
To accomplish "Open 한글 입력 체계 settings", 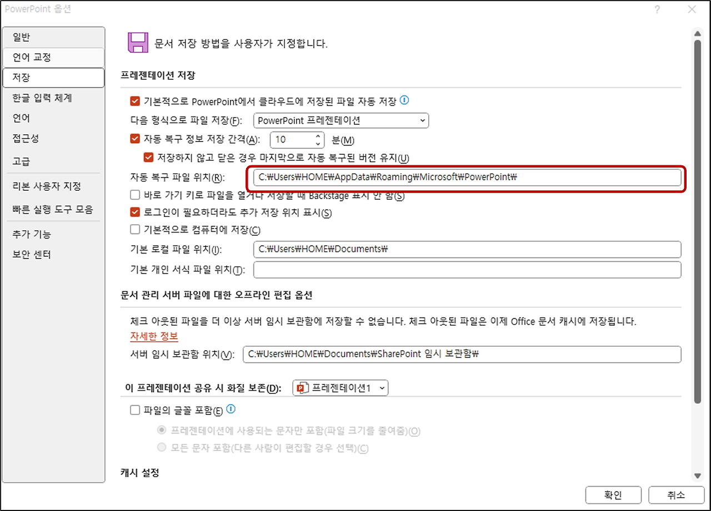I will [53, 98].
